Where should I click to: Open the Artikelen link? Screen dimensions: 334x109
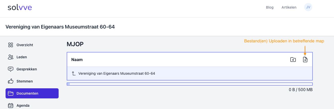coord(289,7)
